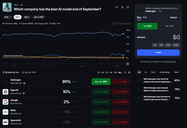Click the Anthropic line endpoint on chart
Viewport: 187px width, 128px height.
click(x=123, y=34)
